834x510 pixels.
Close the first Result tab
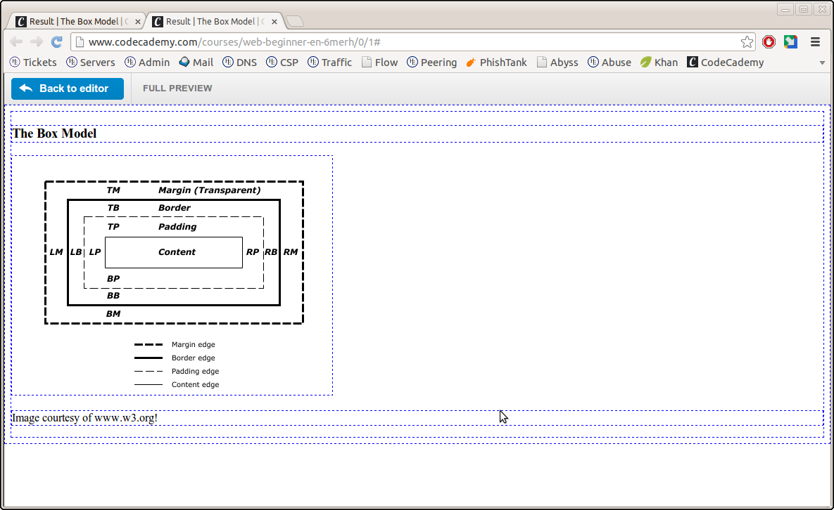point(138,22)
